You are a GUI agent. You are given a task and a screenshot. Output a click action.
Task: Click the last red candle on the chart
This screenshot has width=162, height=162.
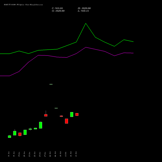click(77, 114)
